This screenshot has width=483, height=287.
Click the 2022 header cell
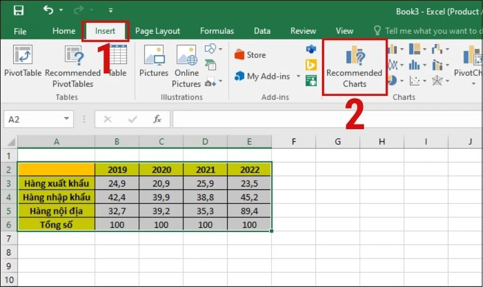(x=250, y=169)
